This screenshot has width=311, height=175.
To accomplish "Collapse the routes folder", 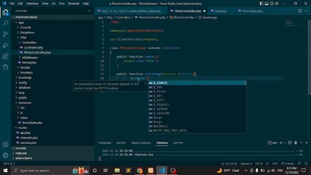I will coord(23,127).
